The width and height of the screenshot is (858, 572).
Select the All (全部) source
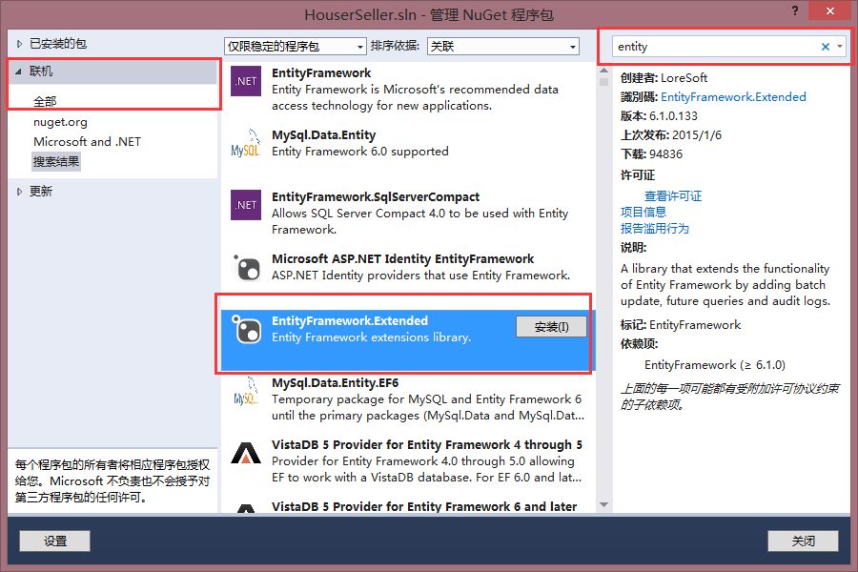[45, 102]
